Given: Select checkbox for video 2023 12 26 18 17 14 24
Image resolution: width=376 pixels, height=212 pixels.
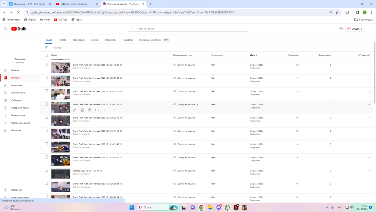Looking at the screenshot, I should coord(46,130).
